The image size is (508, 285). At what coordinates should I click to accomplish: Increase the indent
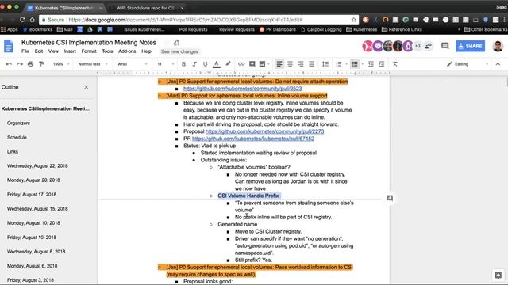[382, 64]
